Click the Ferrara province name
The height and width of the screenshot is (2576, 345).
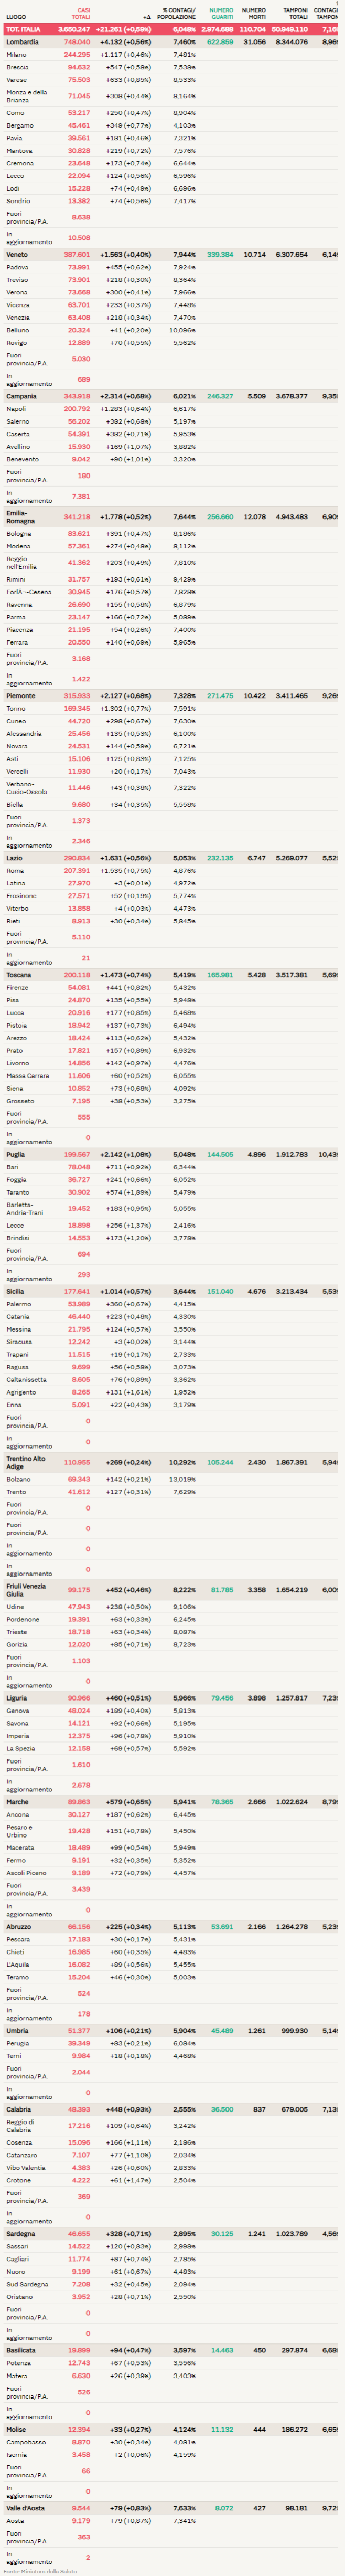point(18,641)
